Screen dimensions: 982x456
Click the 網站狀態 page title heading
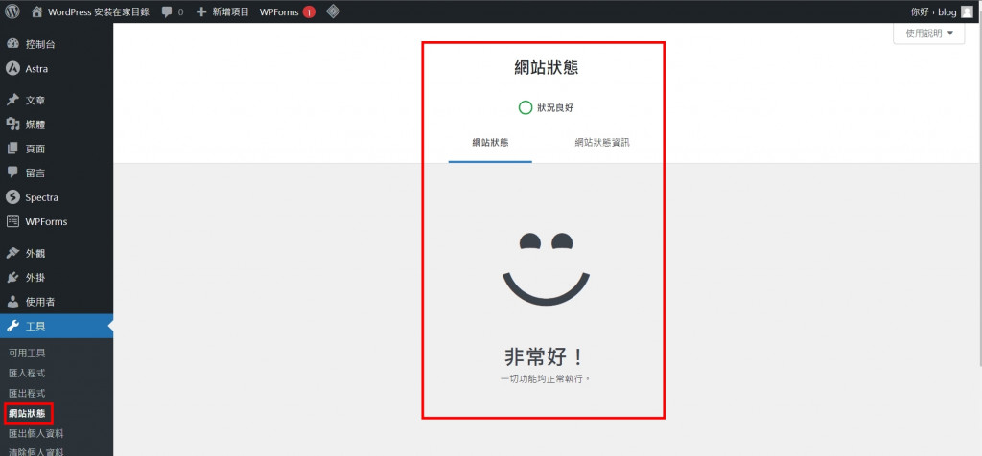click(546, 68)
